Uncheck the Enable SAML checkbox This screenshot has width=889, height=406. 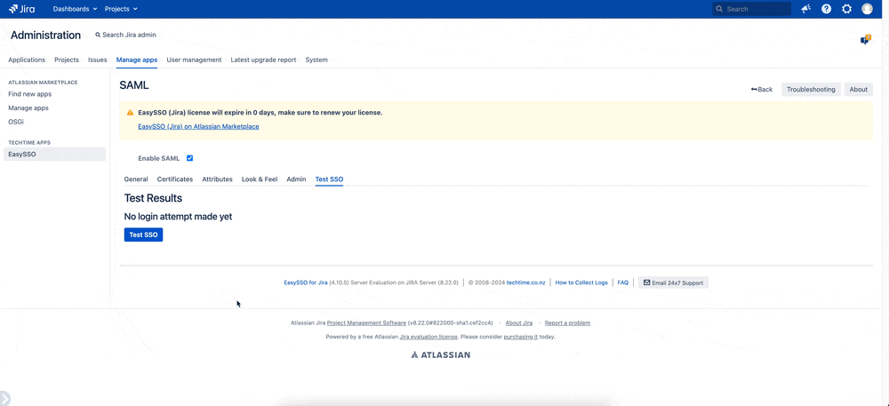(190, 158)
